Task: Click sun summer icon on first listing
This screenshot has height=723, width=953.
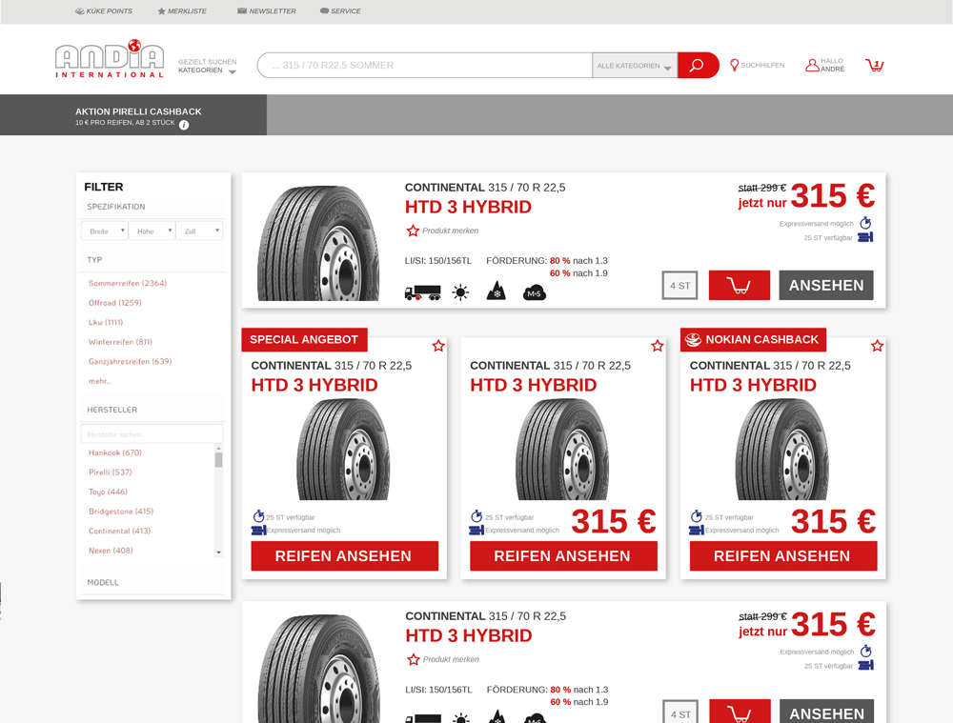Action: click(460, 292)
